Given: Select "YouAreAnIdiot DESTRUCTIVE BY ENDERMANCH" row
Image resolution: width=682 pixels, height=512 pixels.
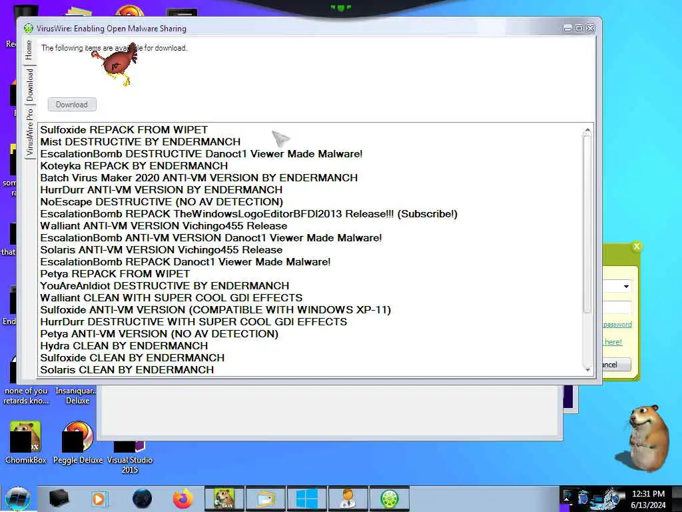Looking at the screenshot, I should [x=310, y=285].
